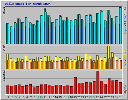
Task: Click day label 5 on the x-axis
Action: point(23,97)
